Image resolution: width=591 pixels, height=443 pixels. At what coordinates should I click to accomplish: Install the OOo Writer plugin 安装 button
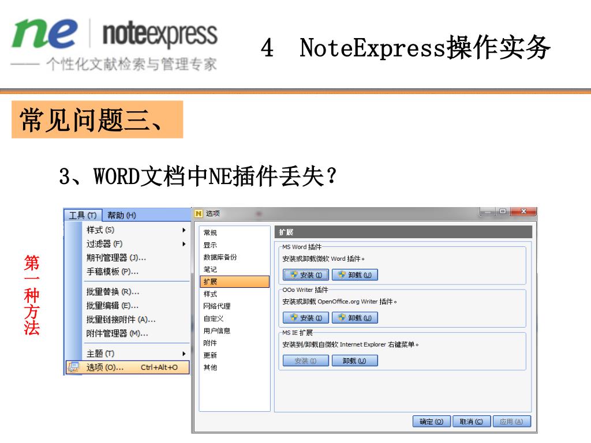[306, 318]
